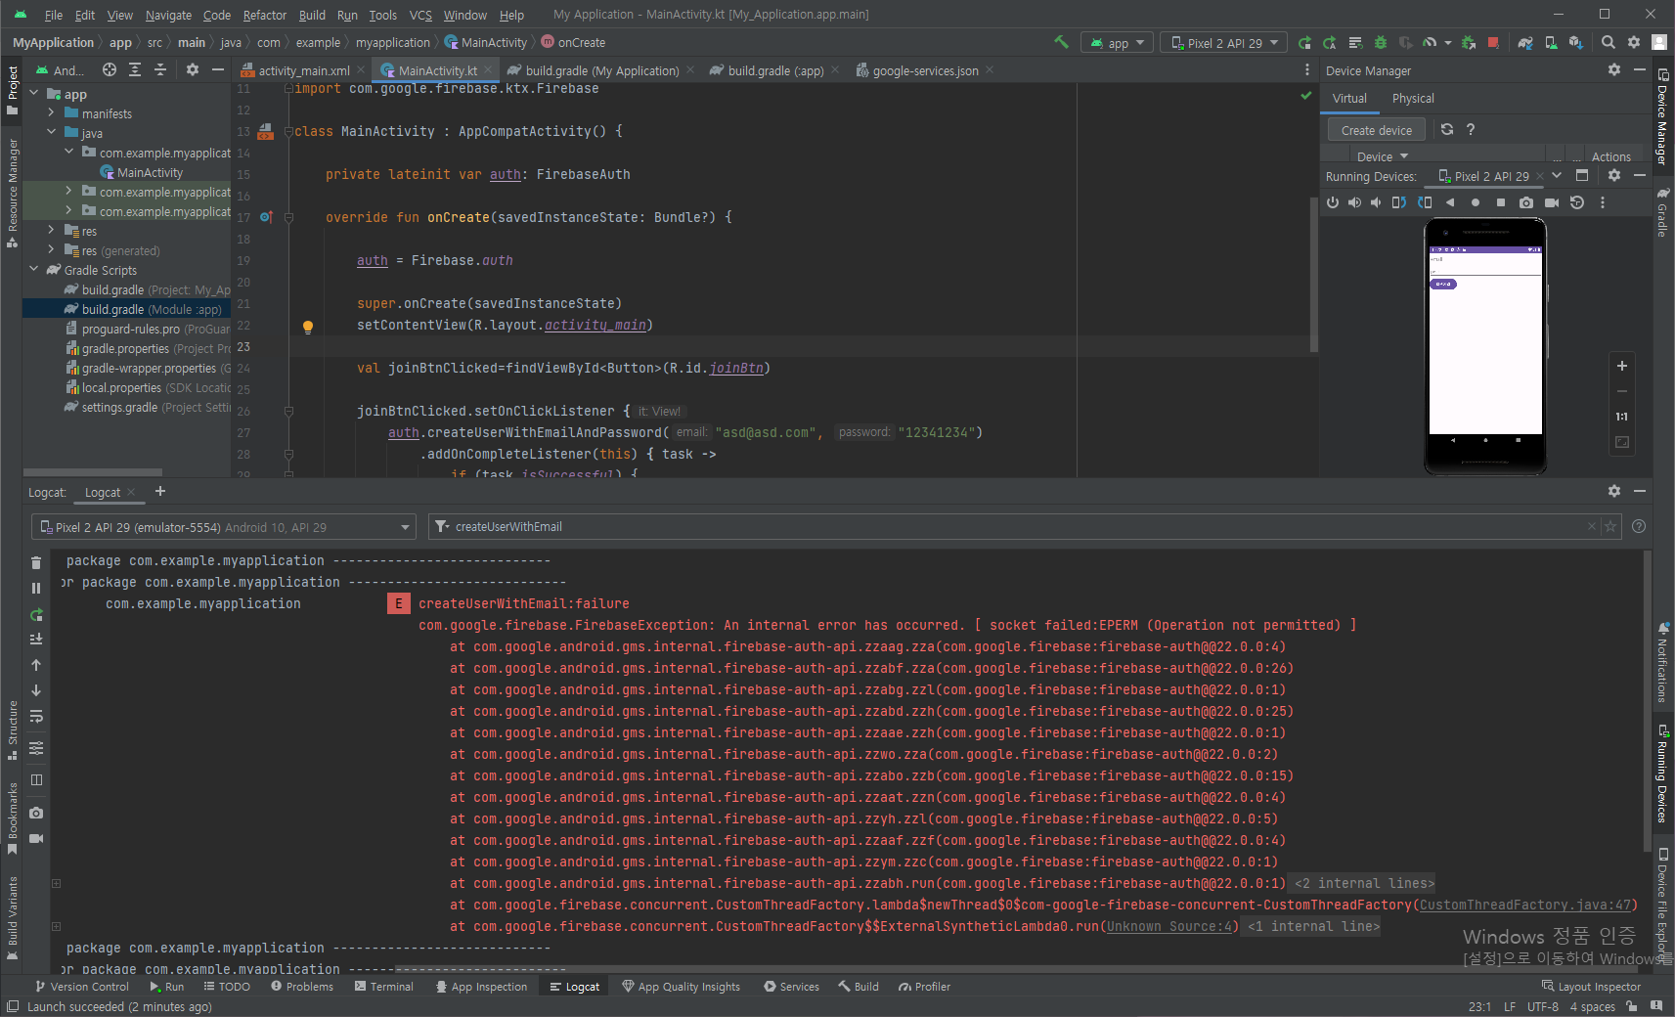Click the emulator phone screen preview

tap(1485, 339)
